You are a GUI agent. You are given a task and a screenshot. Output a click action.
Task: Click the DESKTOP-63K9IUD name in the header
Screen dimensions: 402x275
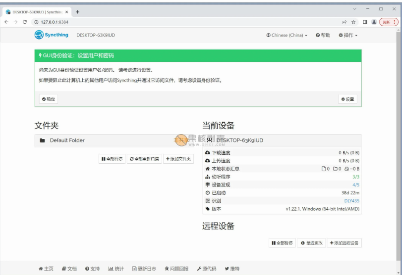coord(96,35)
